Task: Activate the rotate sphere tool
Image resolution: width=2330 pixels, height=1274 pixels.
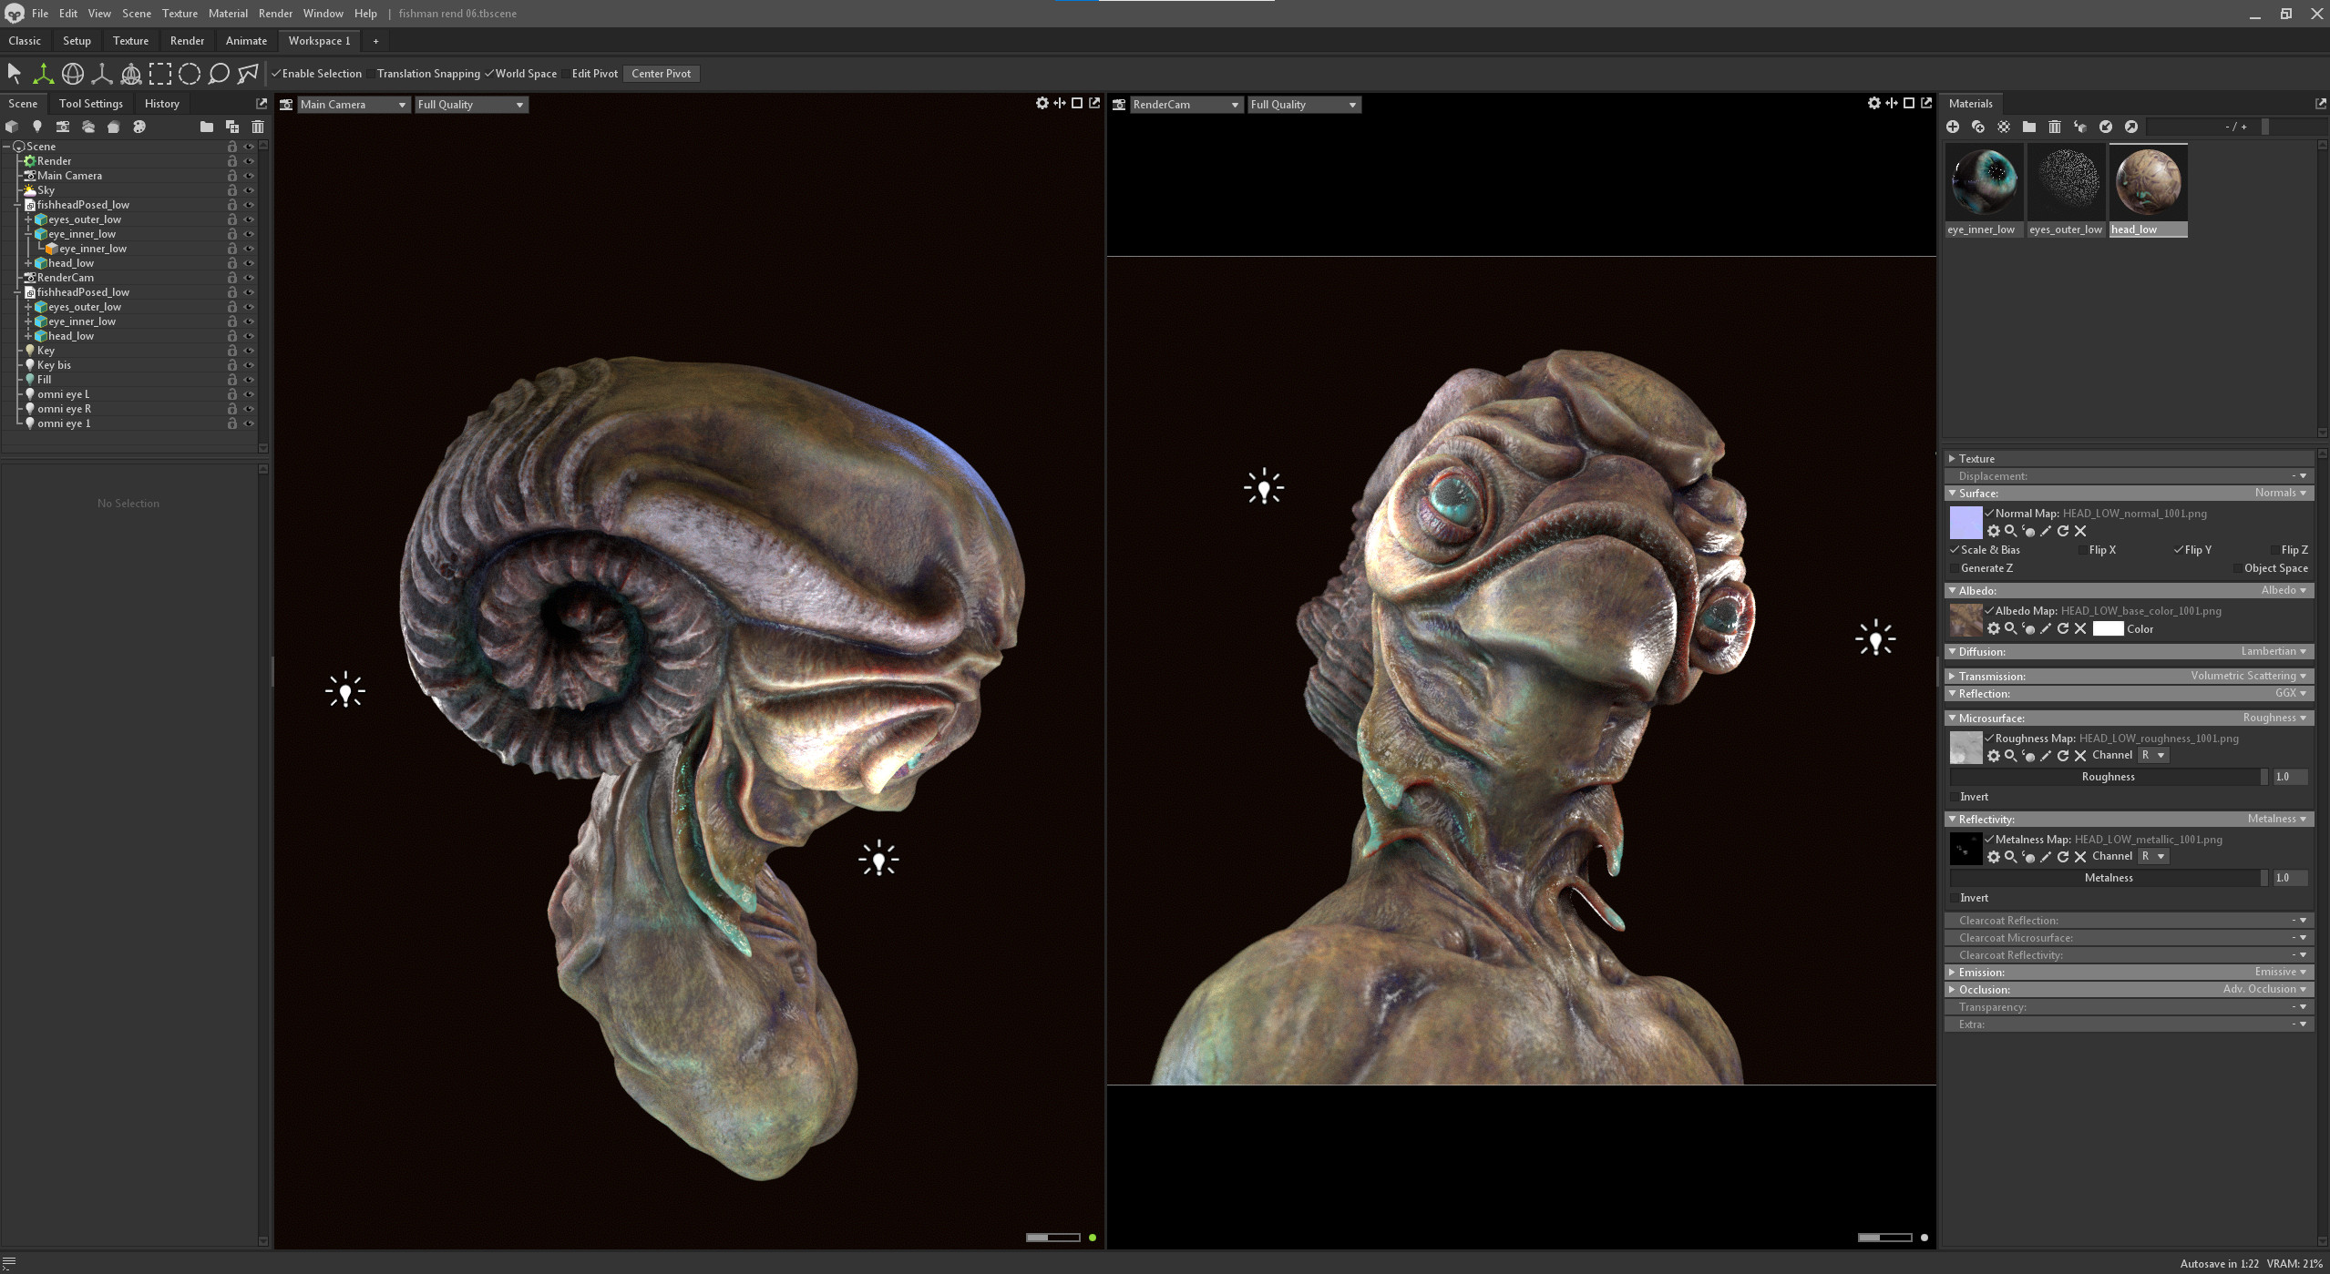Action: 72,74
